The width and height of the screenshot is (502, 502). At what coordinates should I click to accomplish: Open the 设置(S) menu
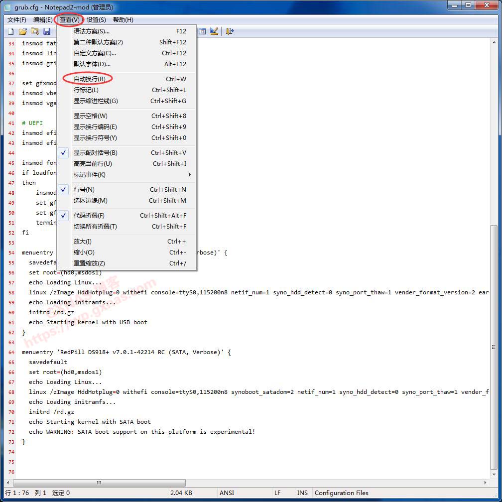(96, 20)
